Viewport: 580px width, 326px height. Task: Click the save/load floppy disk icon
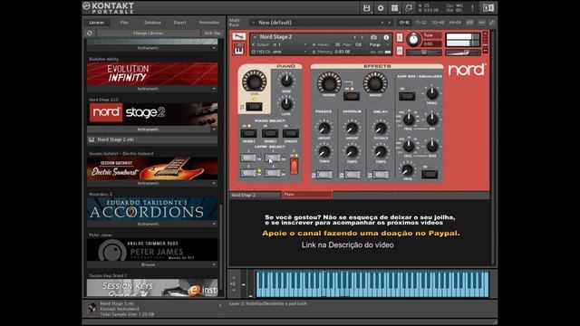pyautogui.click(x=366, y=8)
